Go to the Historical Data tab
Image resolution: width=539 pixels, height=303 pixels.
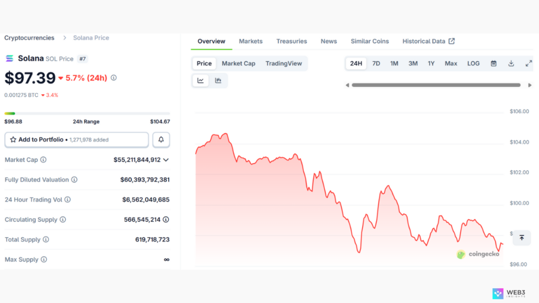[428, 41]
